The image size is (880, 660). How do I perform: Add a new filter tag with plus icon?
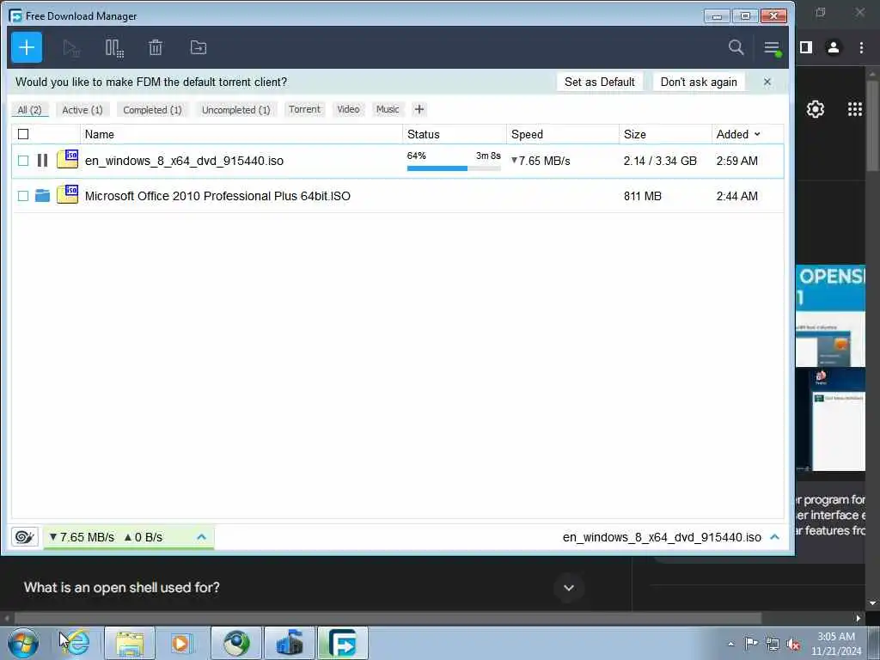[x=419, y=109]
